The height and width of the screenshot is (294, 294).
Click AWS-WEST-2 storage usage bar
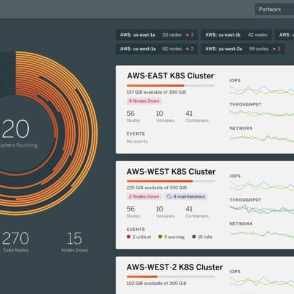(x=171, y=277)
